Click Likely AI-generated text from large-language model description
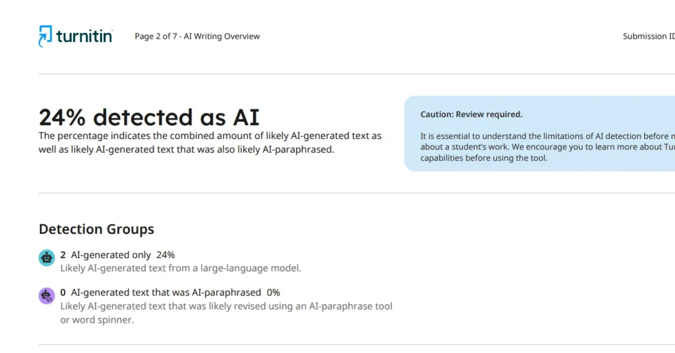Image resolution: width=675 pixels, height=353 pixels. [x=181, y=268]
